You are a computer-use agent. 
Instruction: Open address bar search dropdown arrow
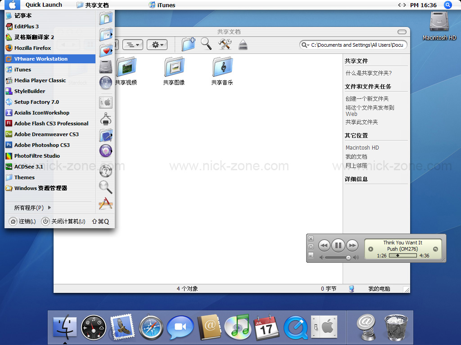click(306, 45)
